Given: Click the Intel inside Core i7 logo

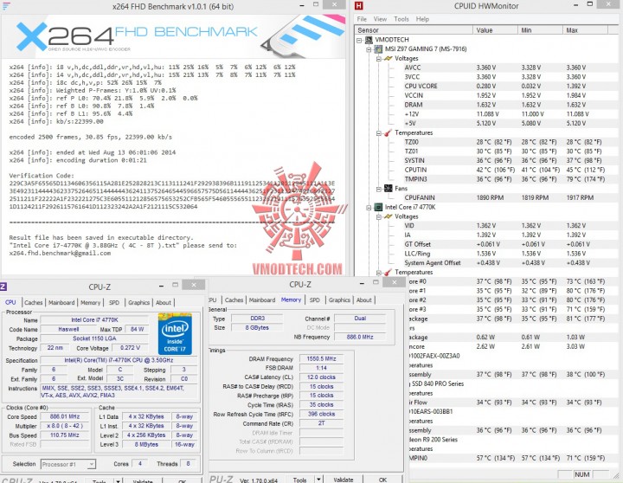Looking at the screenshot, I should pyautogui.click(x=175, y=333).
